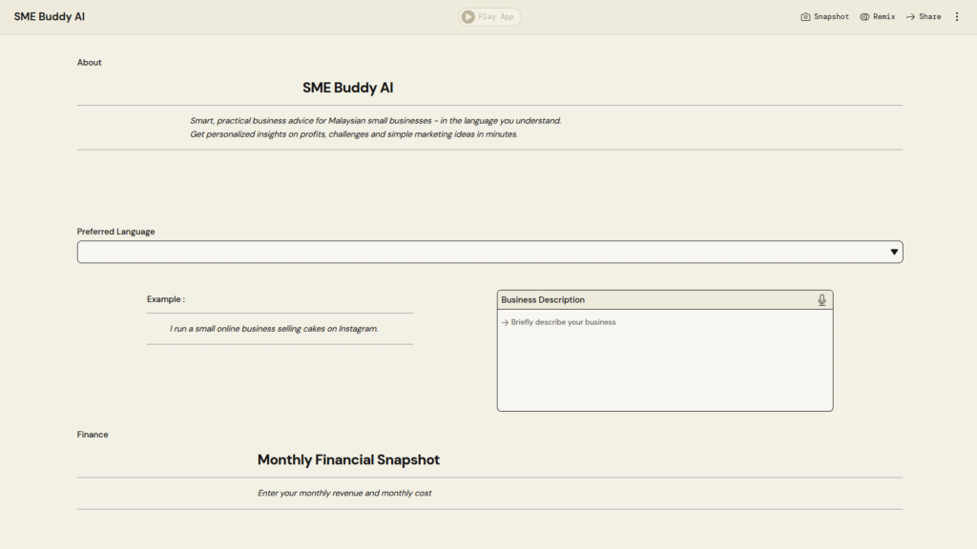
Task: Click the 'Monthly Financial Snapshot' heading
Action: 348,460
